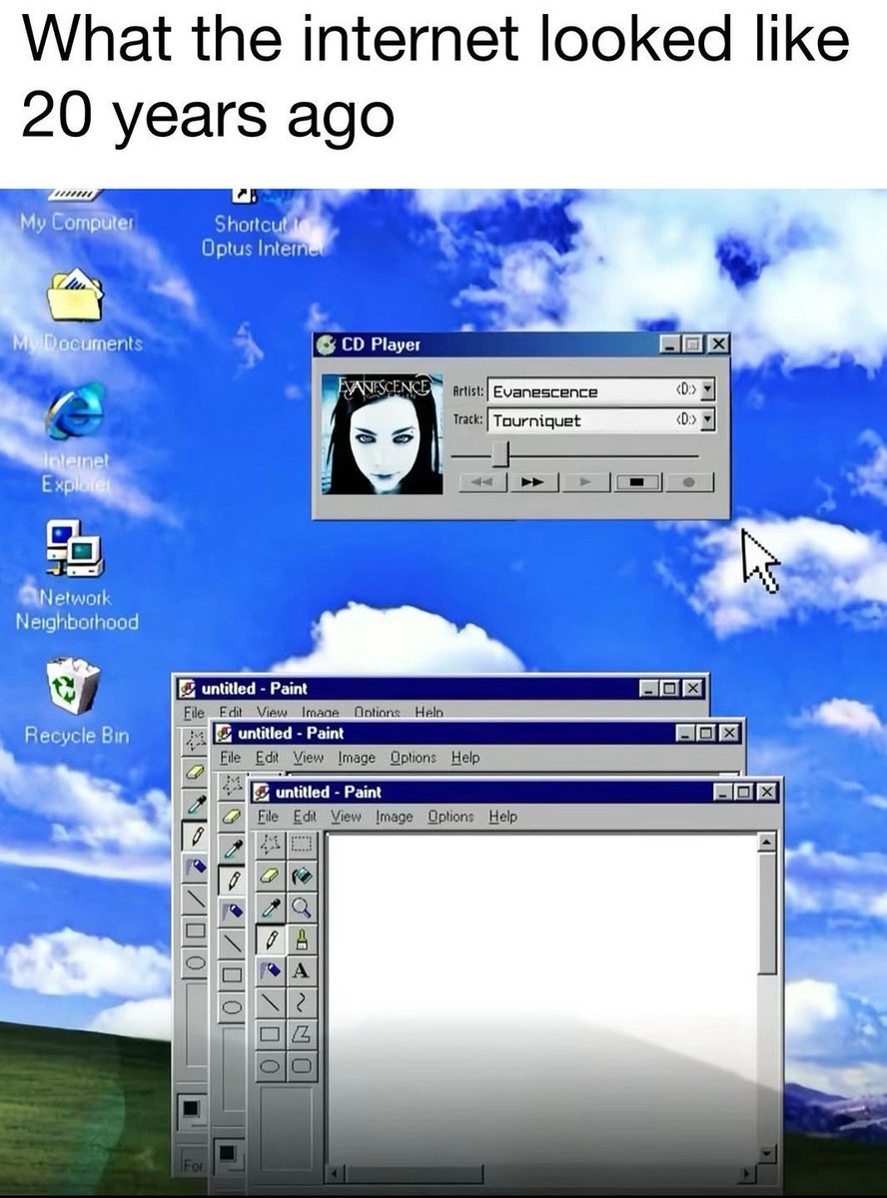Screen dimensions: 887x1198
Task: Choose the Brush tool in front Paint window
Action: (302, 938)
